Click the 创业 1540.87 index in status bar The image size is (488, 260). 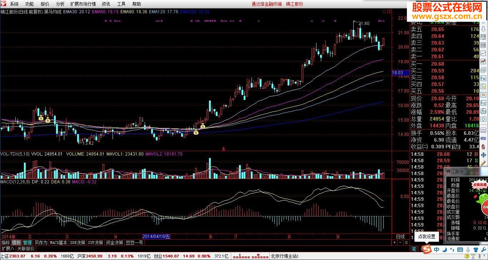[166, 256]
